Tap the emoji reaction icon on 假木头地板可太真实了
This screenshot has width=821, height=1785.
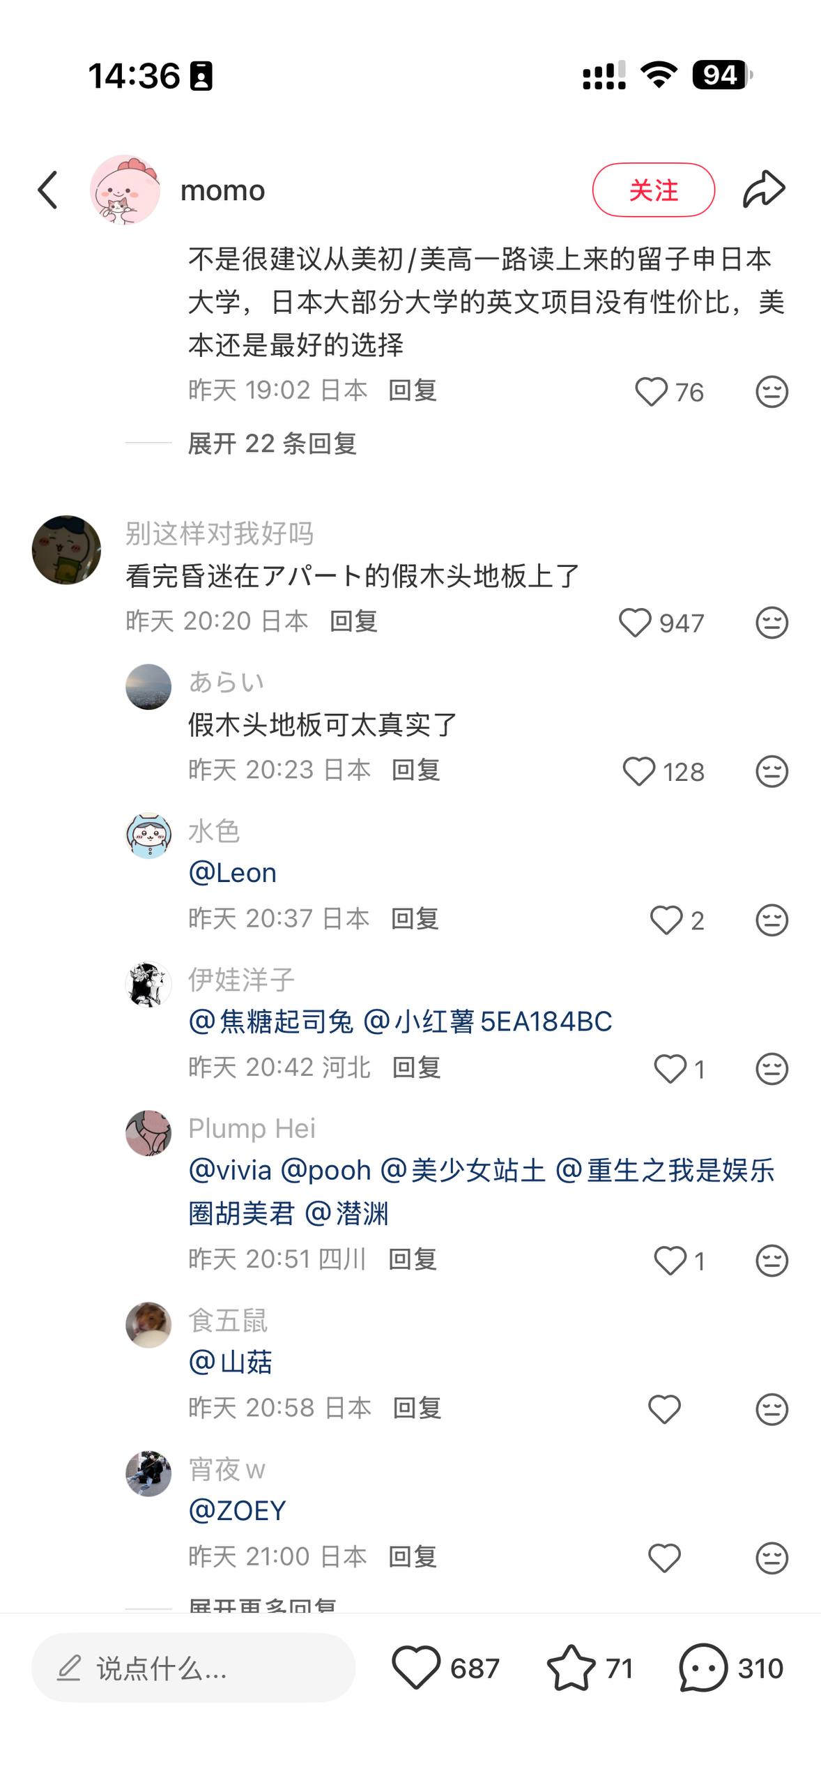tap(772, 771)
